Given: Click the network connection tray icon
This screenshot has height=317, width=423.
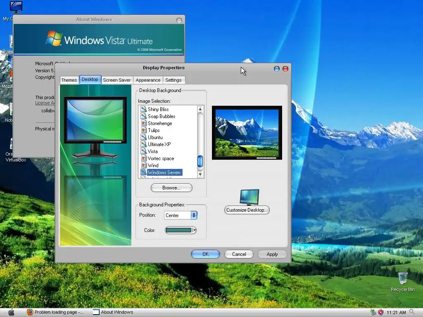Looking at the screenshot, I should (373, 312).
